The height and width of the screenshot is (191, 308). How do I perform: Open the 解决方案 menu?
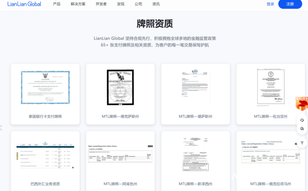[78, 4]
